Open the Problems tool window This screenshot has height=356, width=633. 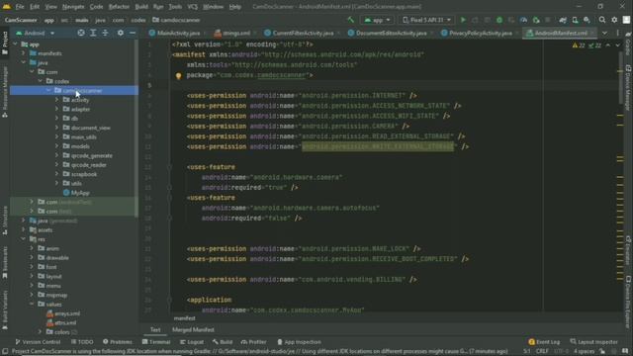click(118, 342)
